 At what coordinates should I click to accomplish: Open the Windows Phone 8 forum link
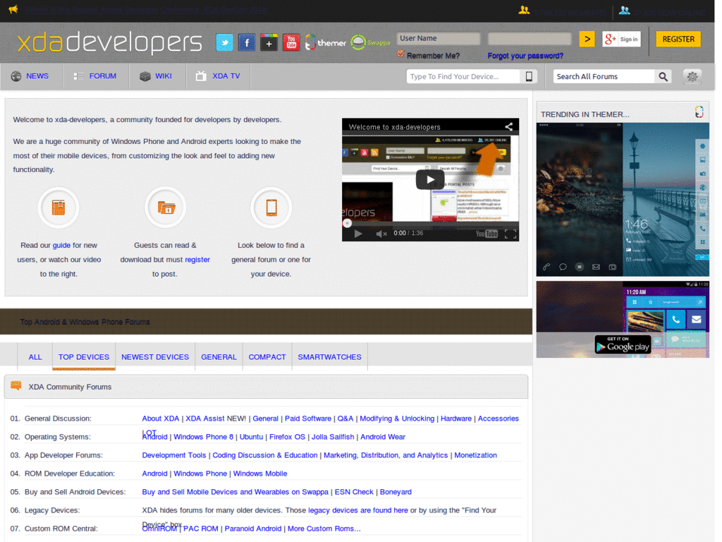coord(203,437)
